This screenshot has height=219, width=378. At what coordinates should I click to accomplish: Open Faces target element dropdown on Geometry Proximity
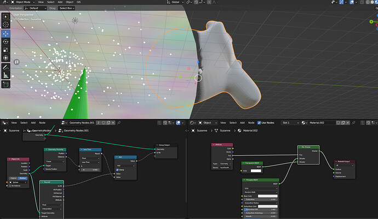pyautogui.click(x=55, y=162)
